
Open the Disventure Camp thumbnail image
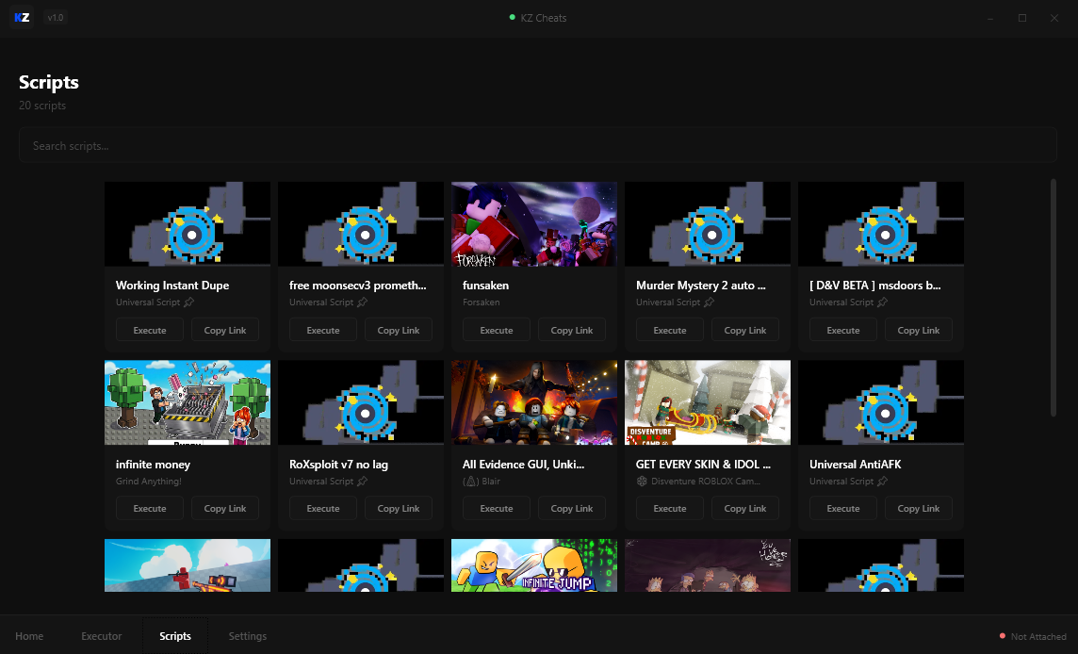708,402
